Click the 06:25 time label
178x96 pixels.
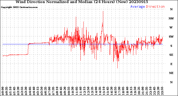(x=45, y=91)
